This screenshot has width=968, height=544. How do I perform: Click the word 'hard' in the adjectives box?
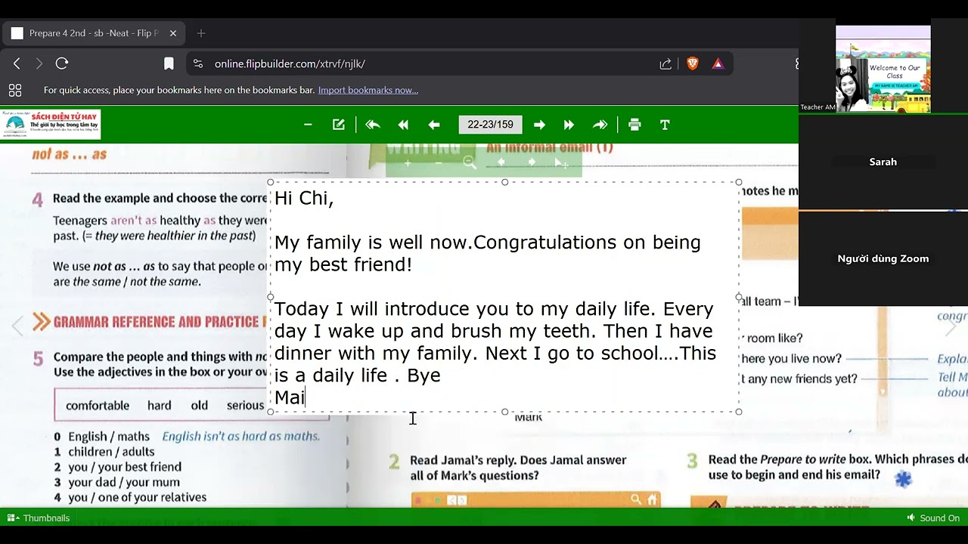click(x=160, y=406)
